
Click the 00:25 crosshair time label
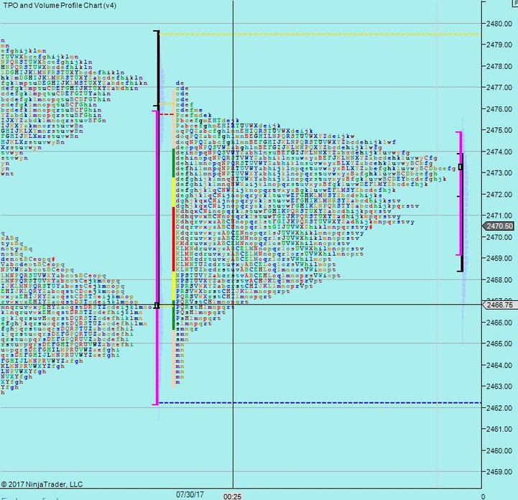click(x=233, y=496)
